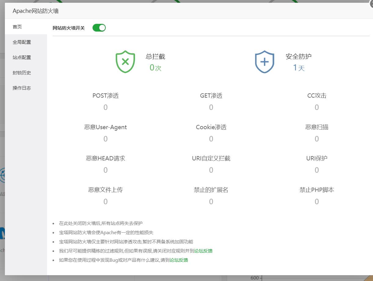The width and height of the screenshot is (373, 281).
Task: Click the note about Apache 性能损失
Action: coord(106,233)
